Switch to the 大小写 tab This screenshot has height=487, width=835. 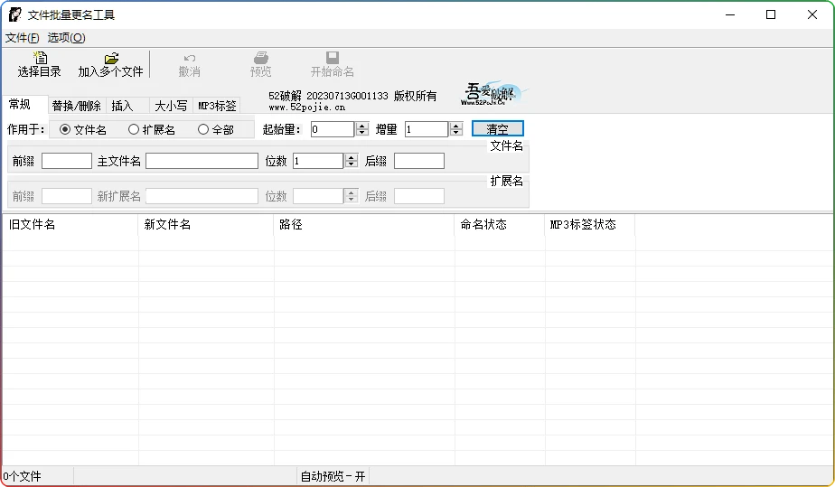pyautogui.click(x=171, y=106)
